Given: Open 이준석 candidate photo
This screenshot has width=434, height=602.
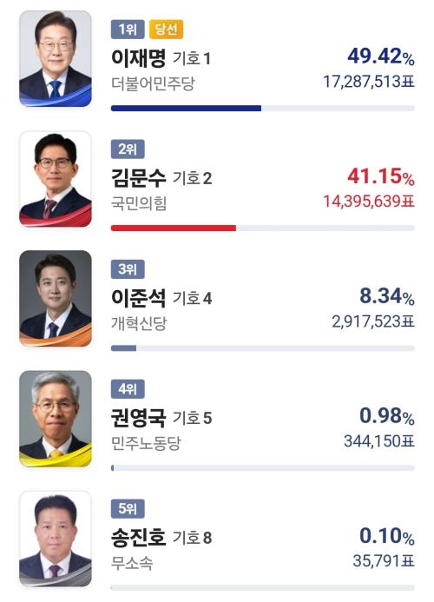Looking at the screenshot, I should pos(56,298).
